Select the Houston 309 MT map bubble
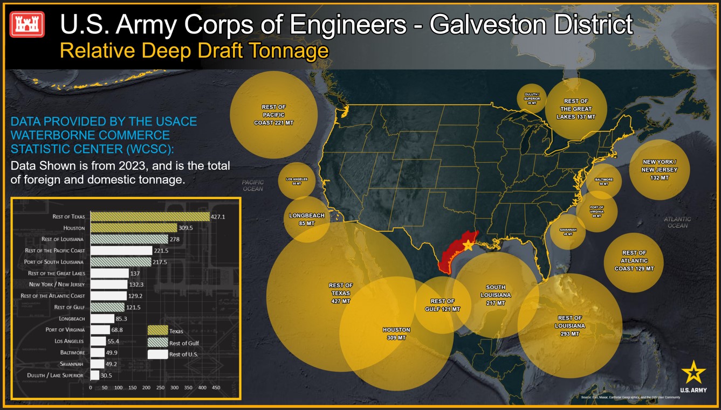The width and height of the screenshot is (721, 410). (x=396, y=345)
